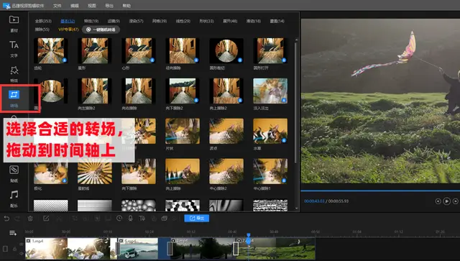Click the trash delete icon in timeline toolbar

click(30, 219)
